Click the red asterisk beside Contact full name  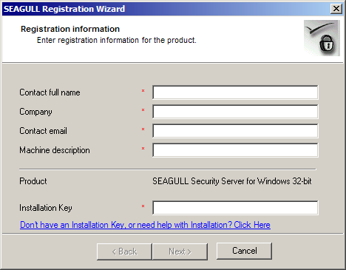(143, 91)
